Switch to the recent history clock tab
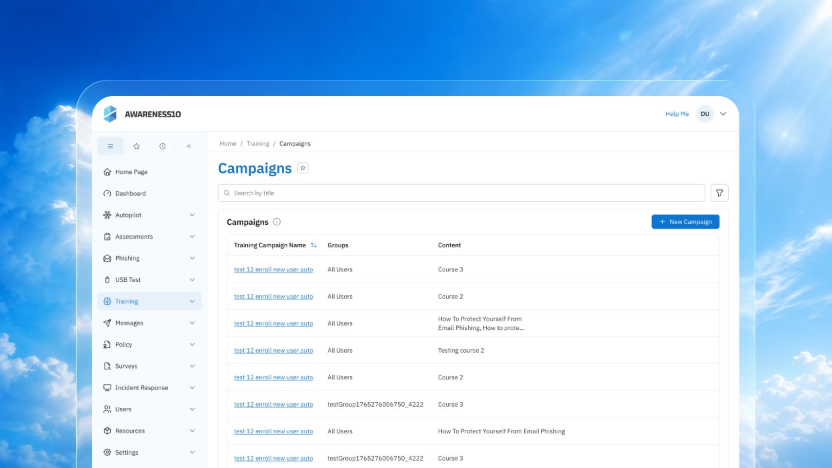This screenshot has height=468, width=832. point(163,146)
